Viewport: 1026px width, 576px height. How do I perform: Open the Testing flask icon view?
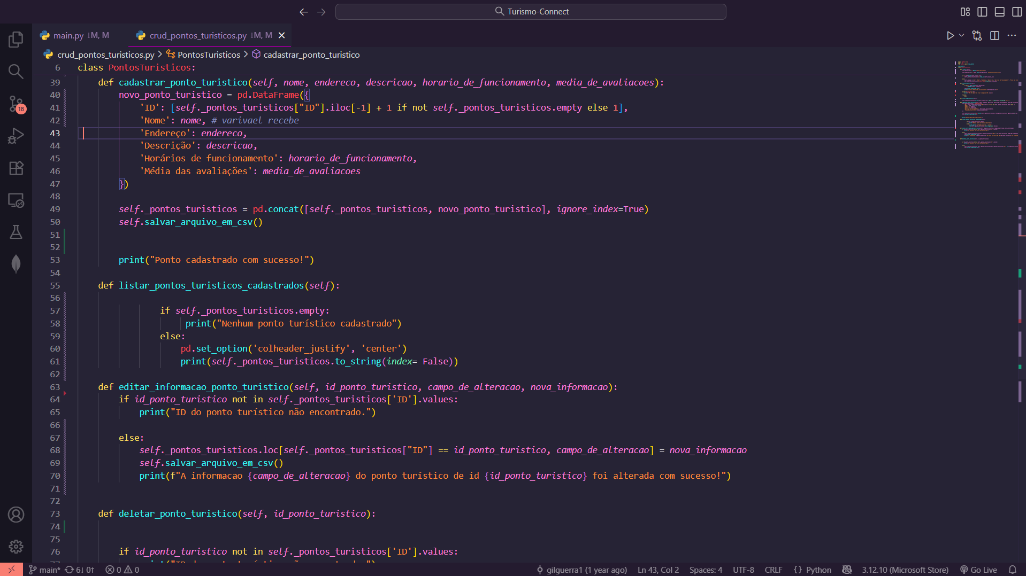click(16, 232)
